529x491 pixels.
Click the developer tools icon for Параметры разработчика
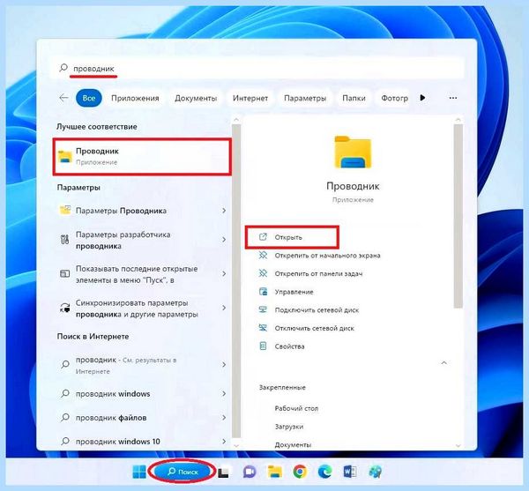point(64,240)
